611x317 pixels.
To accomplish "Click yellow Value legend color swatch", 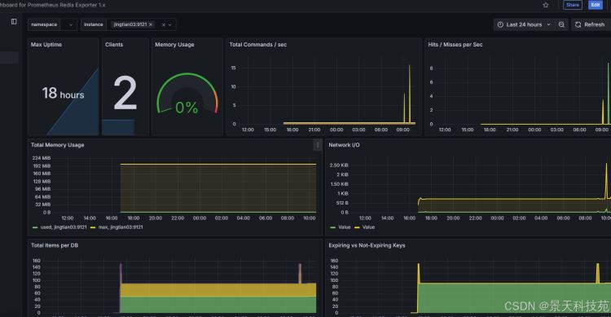I will (357, 227).
